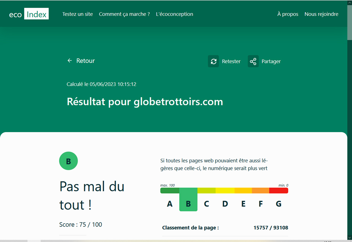Screen dimensions: 352x242
Task: Select grade A on the scale
Action: [x=170, y=204]
